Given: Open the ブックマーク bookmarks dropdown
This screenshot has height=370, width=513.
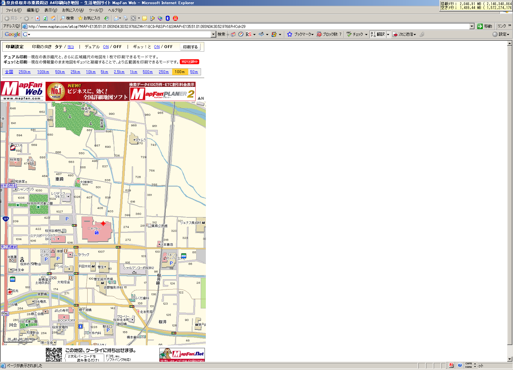Looking at the screenshot, I should pyautogui.click(x=300, y=34).
